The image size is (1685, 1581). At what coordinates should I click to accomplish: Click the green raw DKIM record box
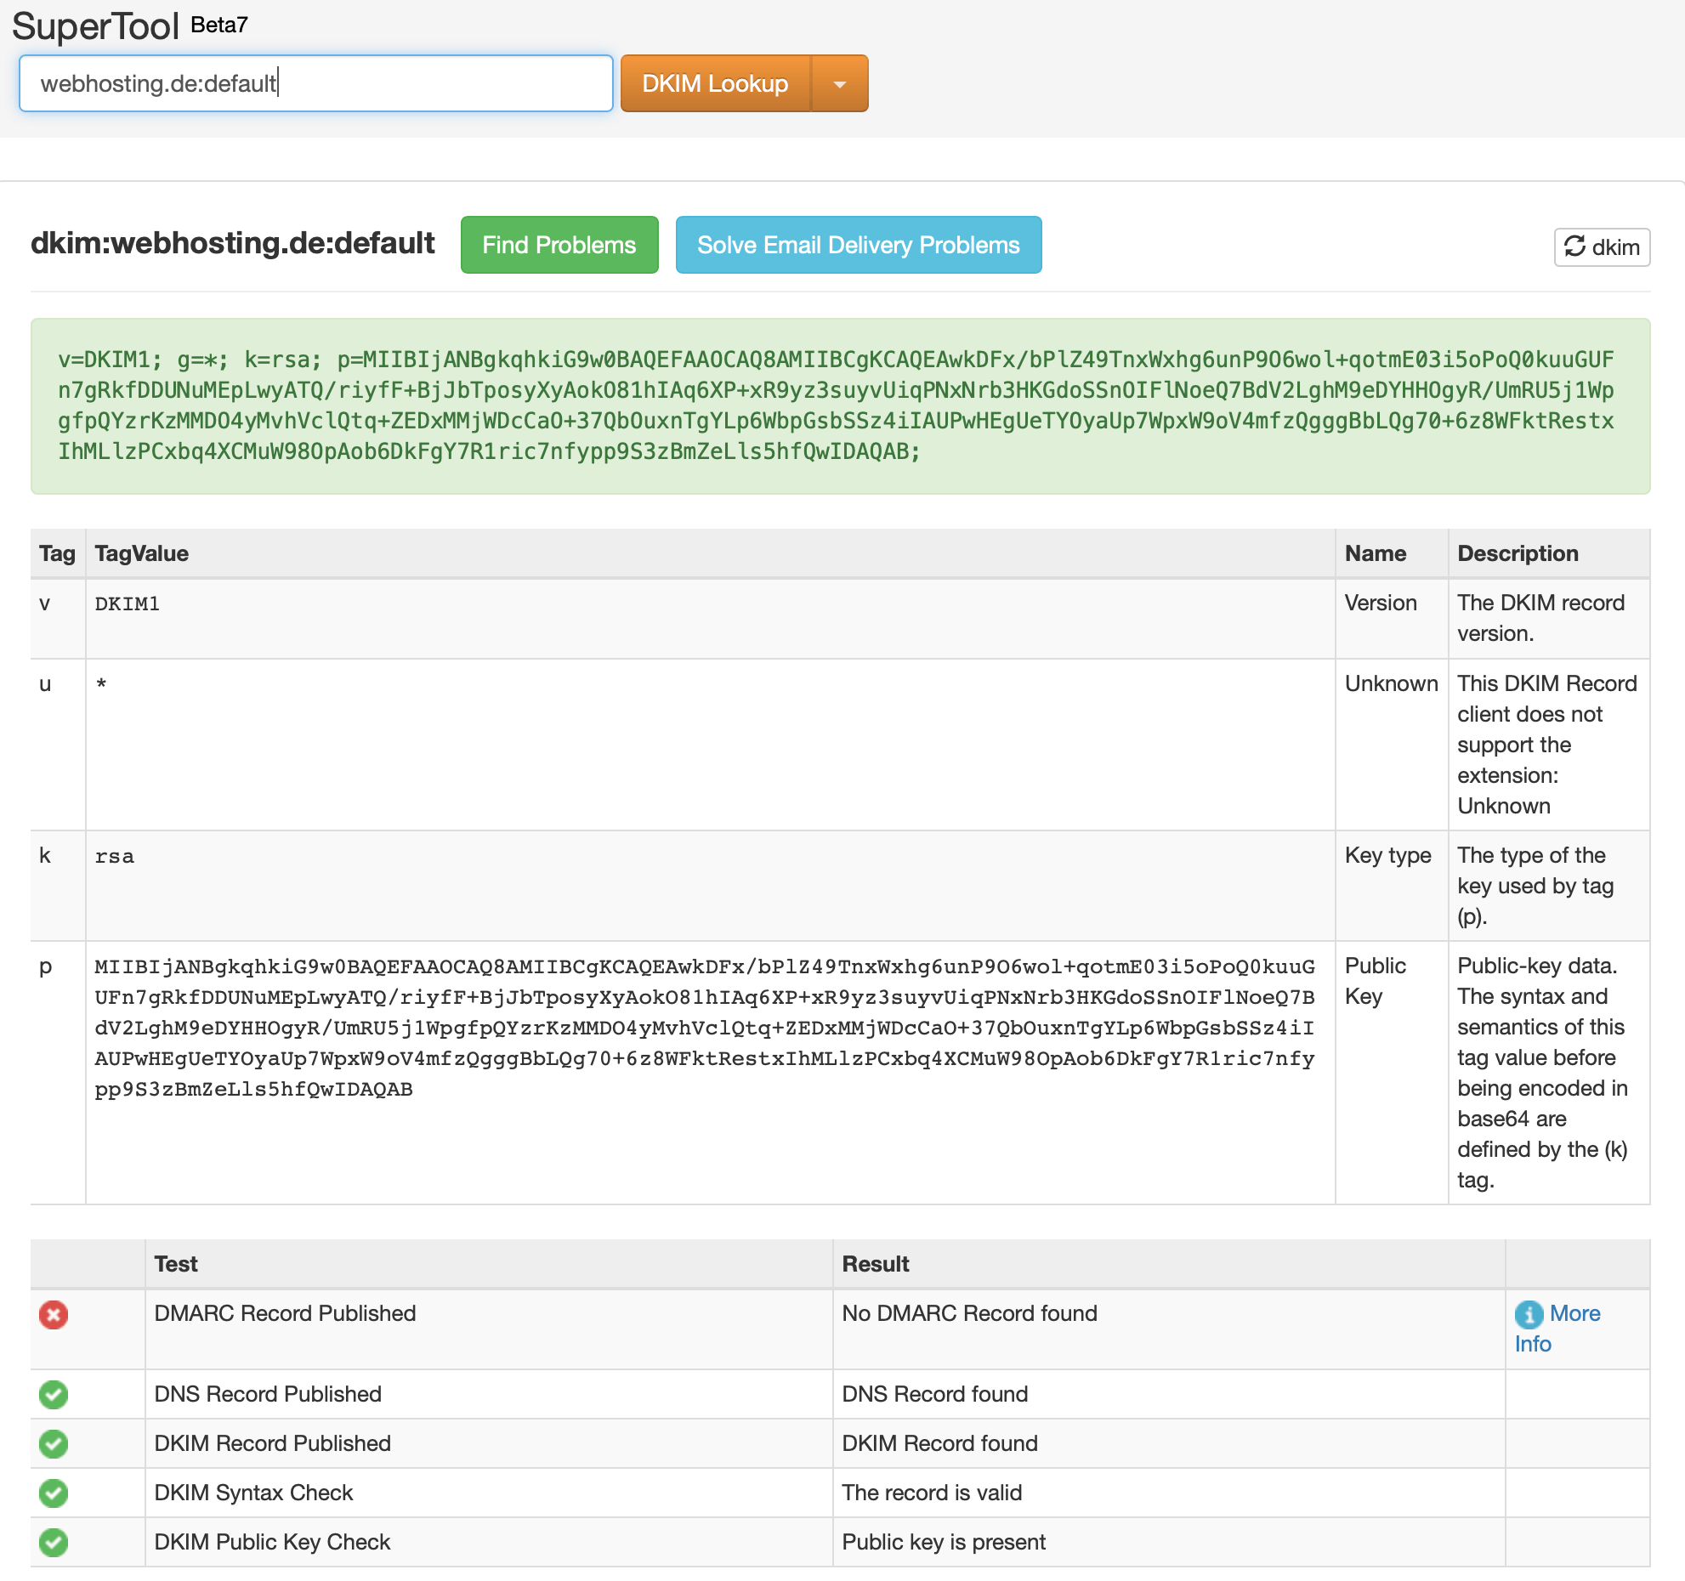[x=840, y=406]
